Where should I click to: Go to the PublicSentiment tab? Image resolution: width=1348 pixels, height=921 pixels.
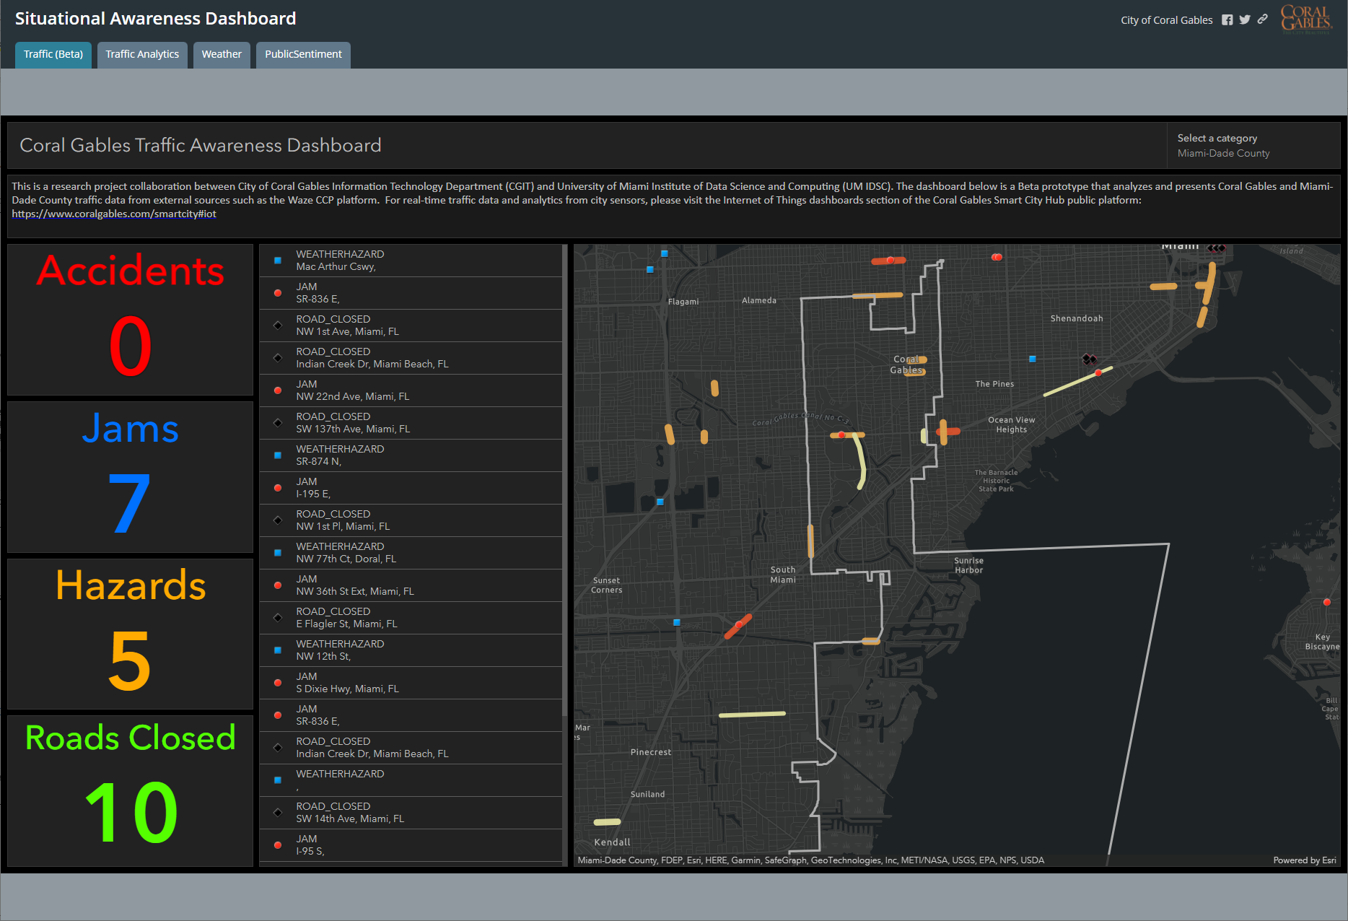303,55
